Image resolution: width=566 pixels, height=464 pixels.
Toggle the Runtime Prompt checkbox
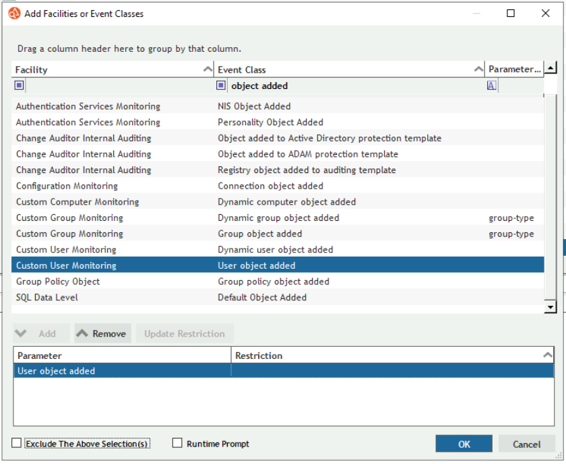[178, 443]
